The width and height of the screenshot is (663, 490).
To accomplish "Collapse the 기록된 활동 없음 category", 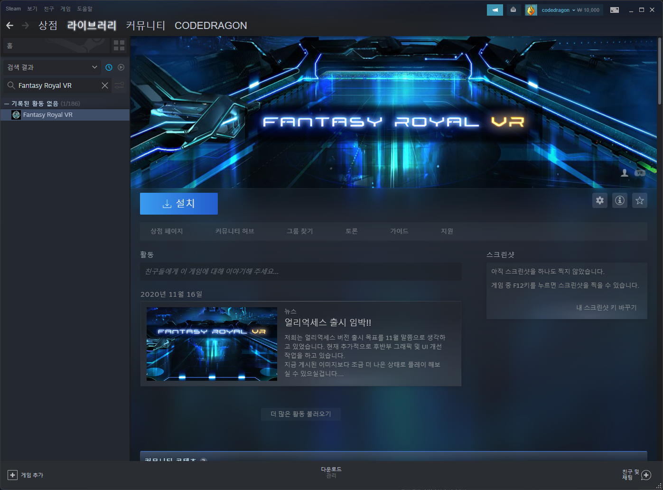I will coord(7,104).
